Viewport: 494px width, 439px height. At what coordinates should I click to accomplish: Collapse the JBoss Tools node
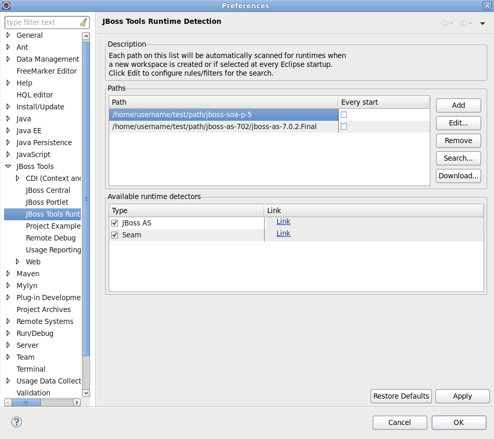pyautogui.click(x=8, y=166)
